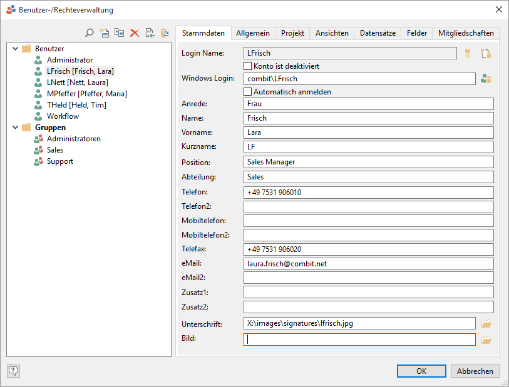Collapse the Benutzer tree node

(x=15, y=49)
